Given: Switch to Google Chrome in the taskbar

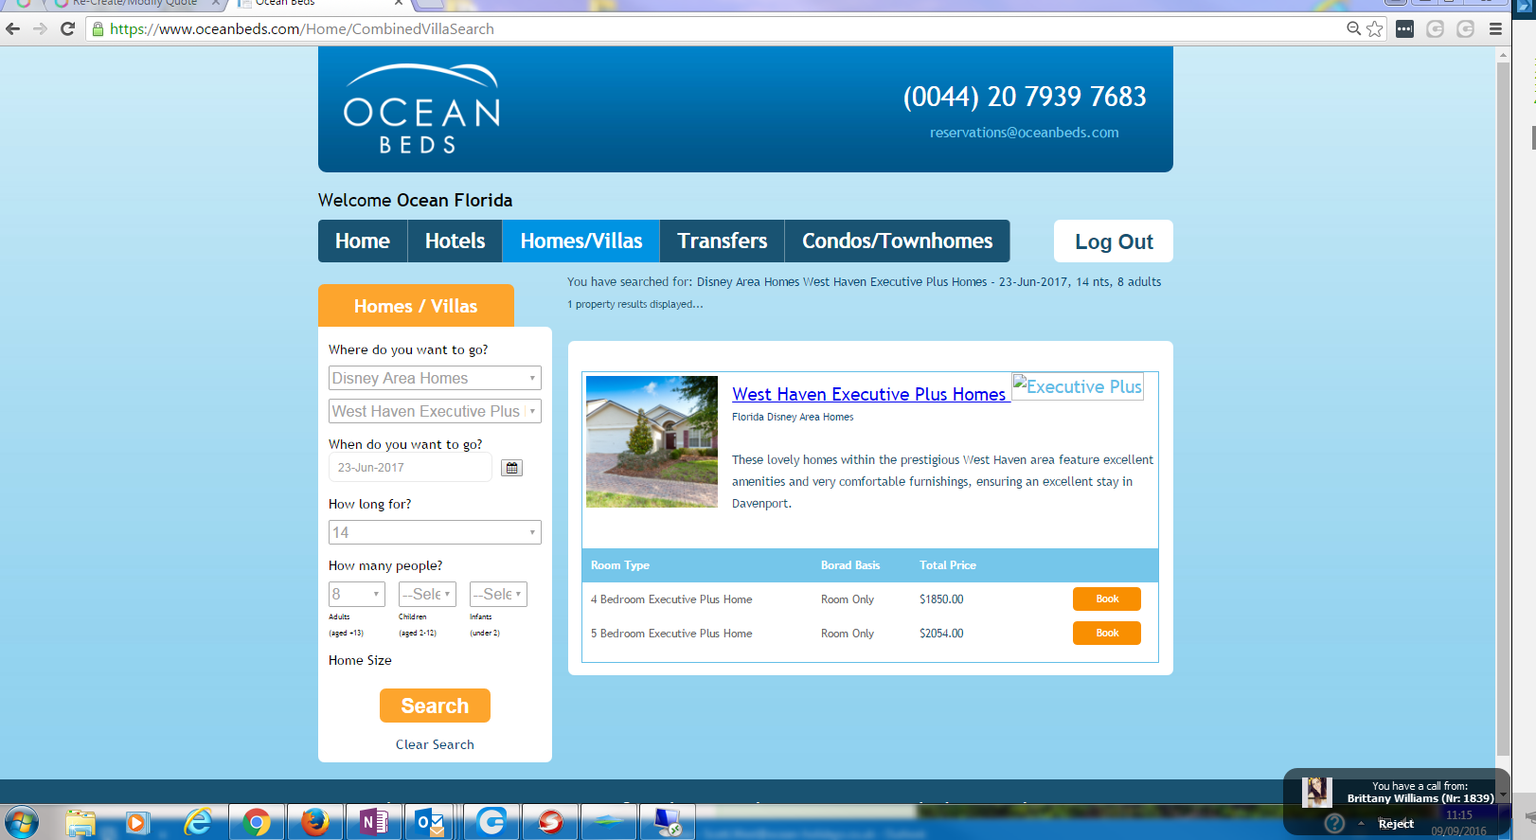Looking at the screenshot, I should [x=256, y=822].
